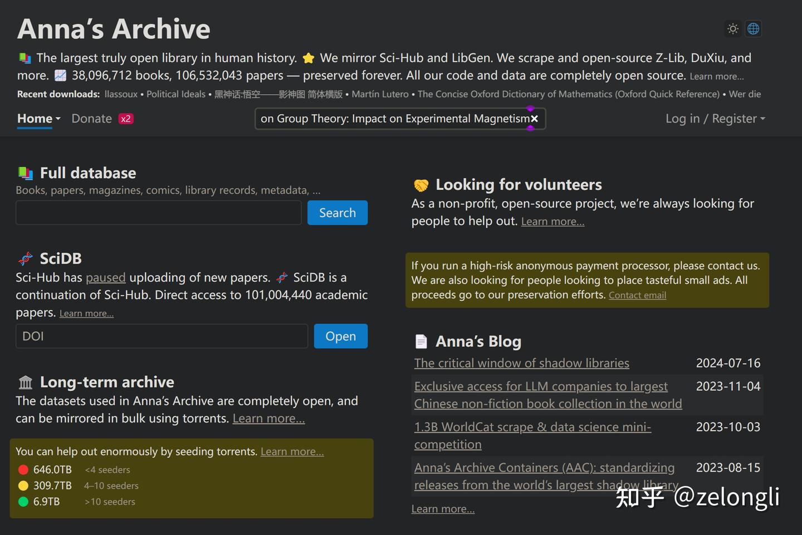The width and height of the screenshot is (802, 535).
Task: Focus the DOI input field
Action: pyautogui.click(x=162, y=336)
